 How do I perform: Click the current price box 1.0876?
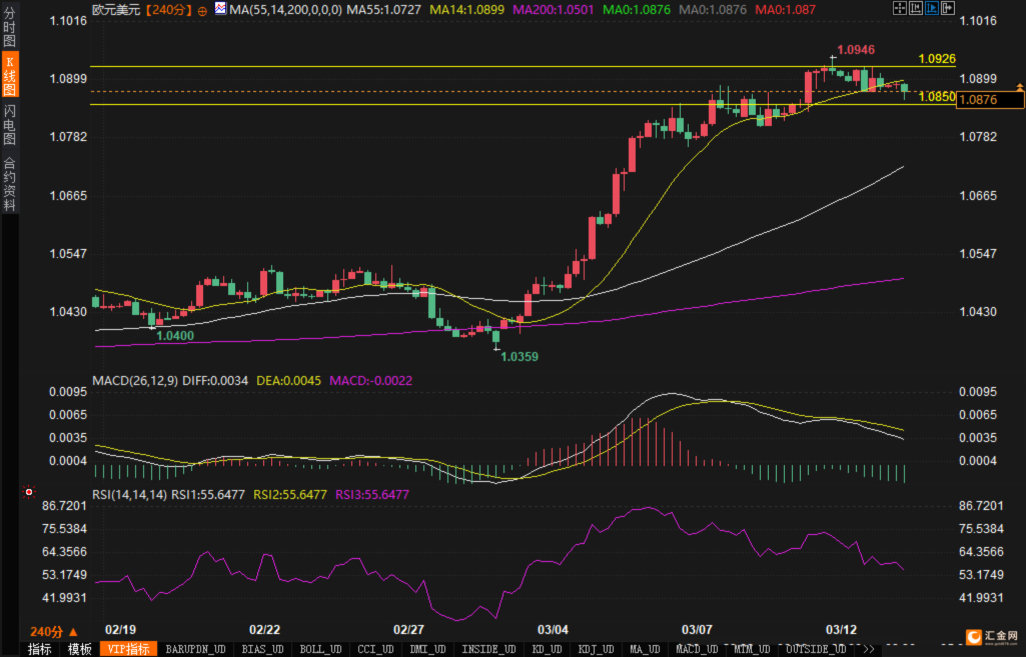tap(989, 99)
